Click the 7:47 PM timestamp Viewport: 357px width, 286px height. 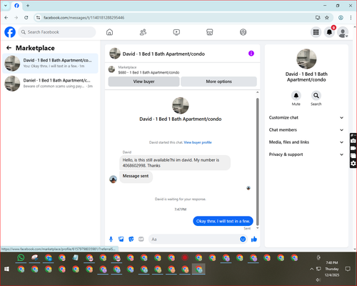coord(181,209)
